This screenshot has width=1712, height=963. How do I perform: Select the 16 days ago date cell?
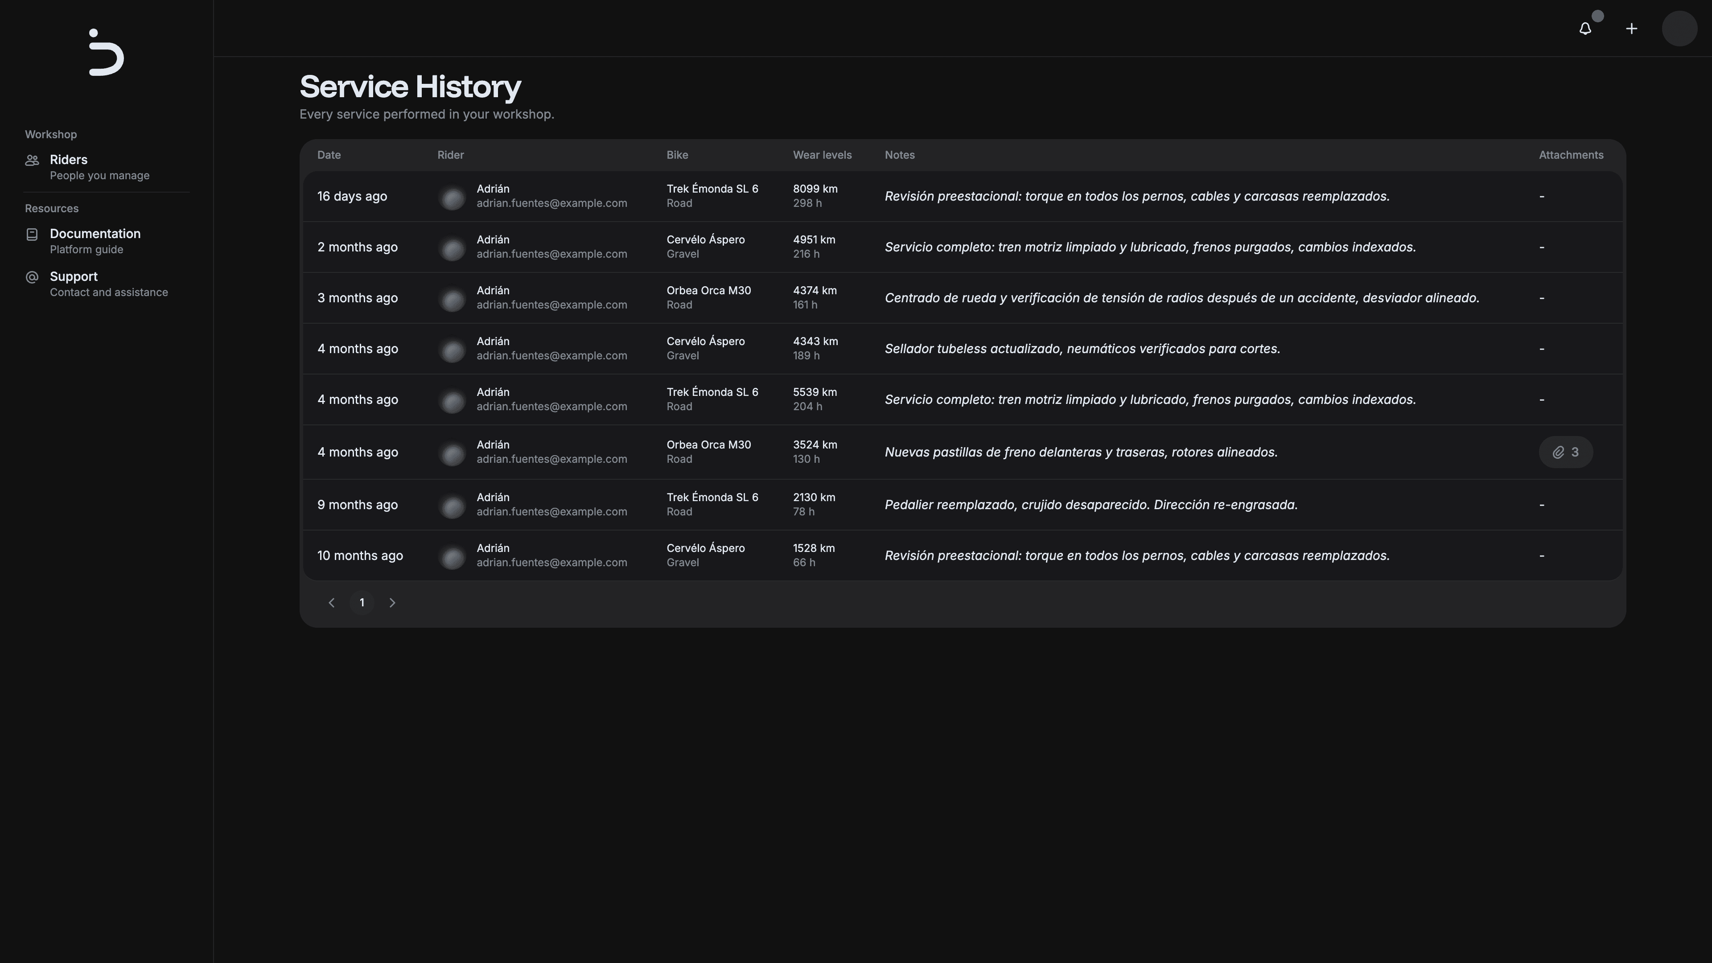click(x=352, y=196)
